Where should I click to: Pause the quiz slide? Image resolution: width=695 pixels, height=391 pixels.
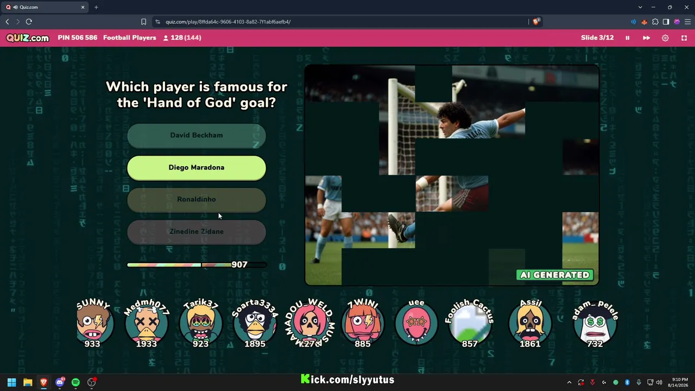pos(628,38)
